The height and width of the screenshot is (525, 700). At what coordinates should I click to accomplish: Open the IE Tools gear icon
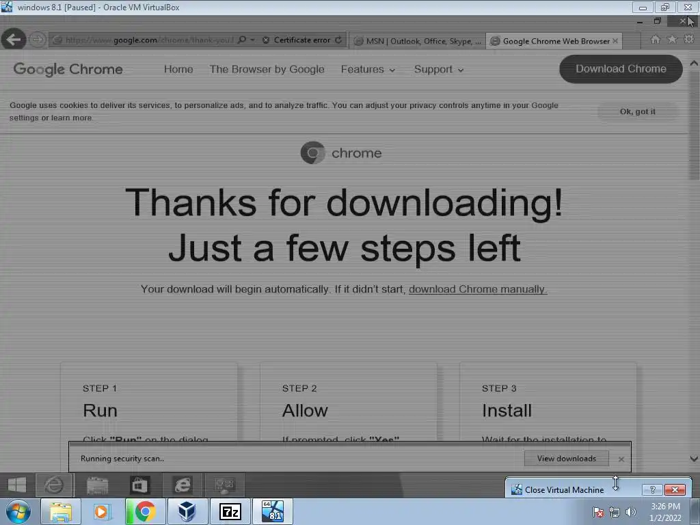point(689,39)
